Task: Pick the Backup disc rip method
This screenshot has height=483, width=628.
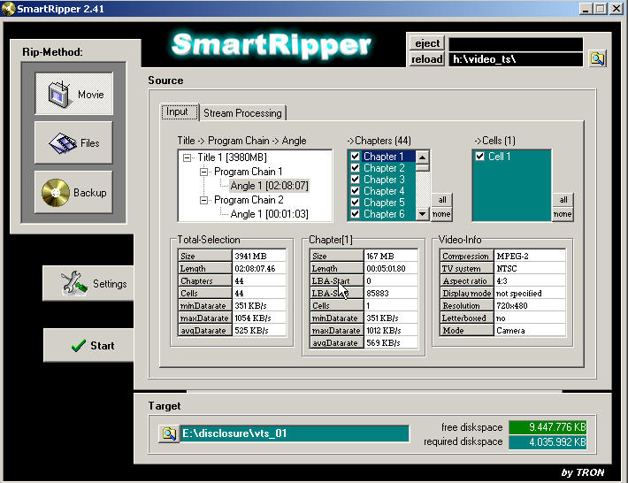Action: [x=74, y=192]
